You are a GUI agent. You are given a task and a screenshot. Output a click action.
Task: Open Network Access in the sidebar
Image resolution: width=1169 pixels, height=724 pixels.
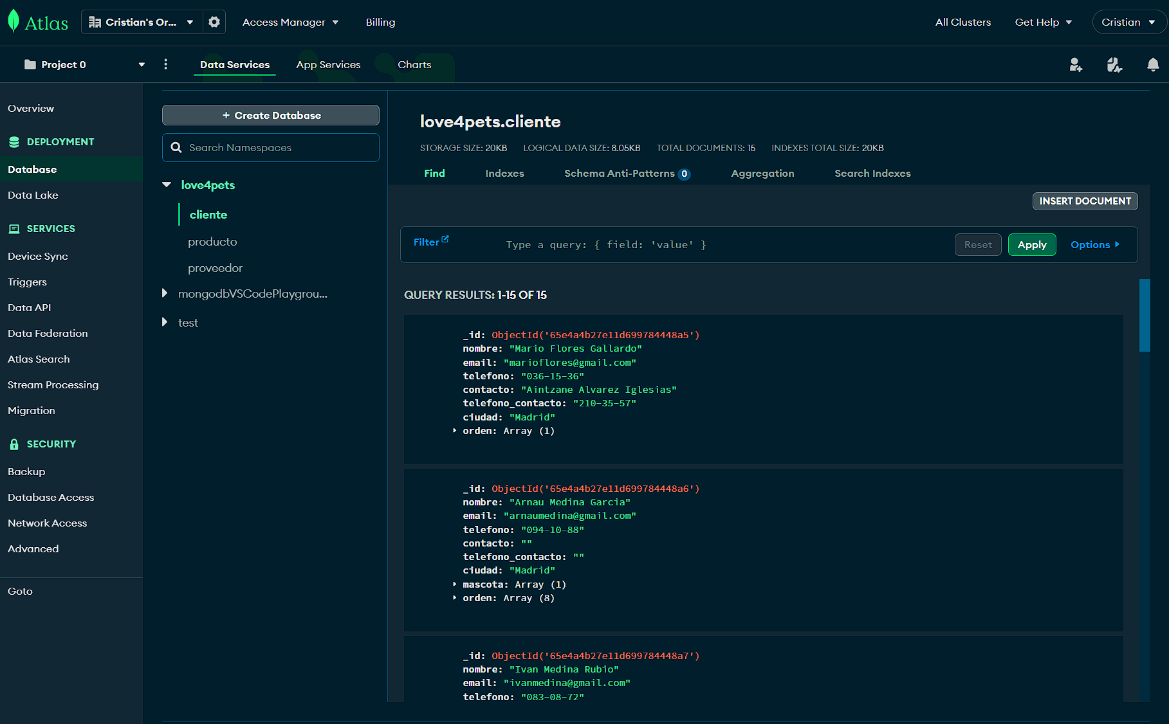tap(47, 523)
